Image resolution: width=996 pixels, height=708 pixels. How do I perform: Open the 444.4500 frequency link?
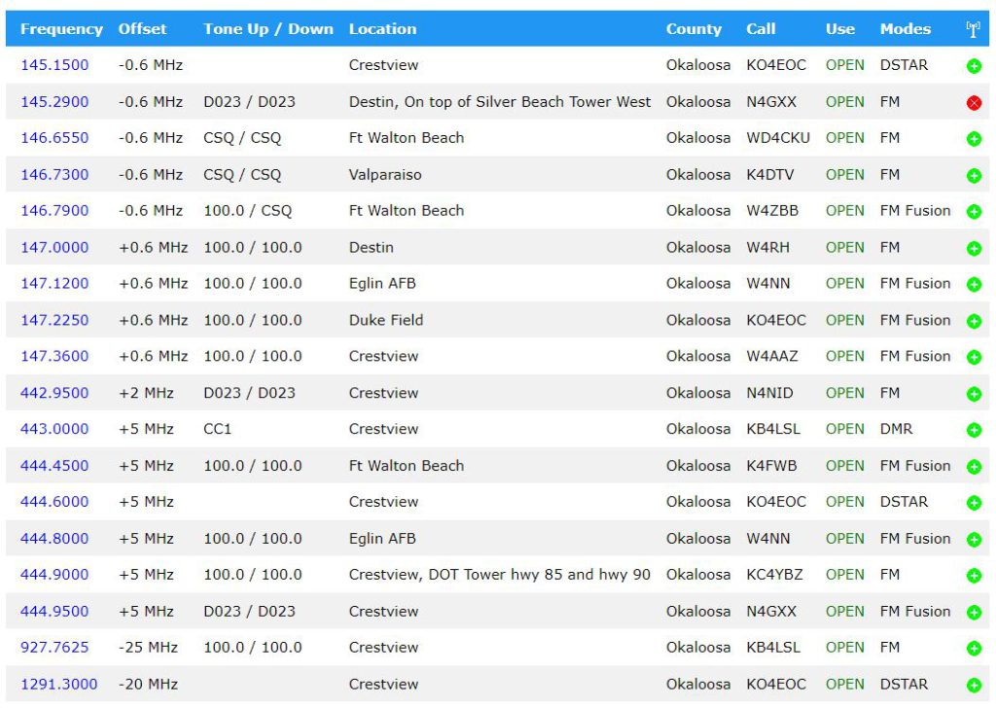click(54, 466)
